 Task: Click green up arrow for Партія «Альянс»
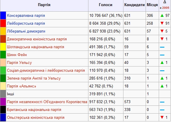162,86
